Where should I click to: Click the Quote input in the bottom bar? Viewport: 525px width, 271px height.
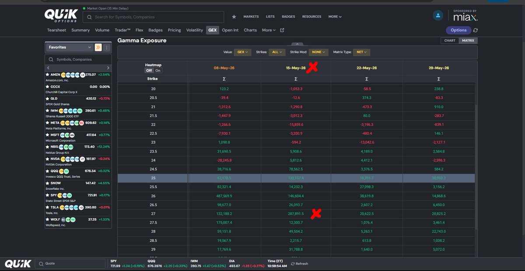[x=70, y=264]
